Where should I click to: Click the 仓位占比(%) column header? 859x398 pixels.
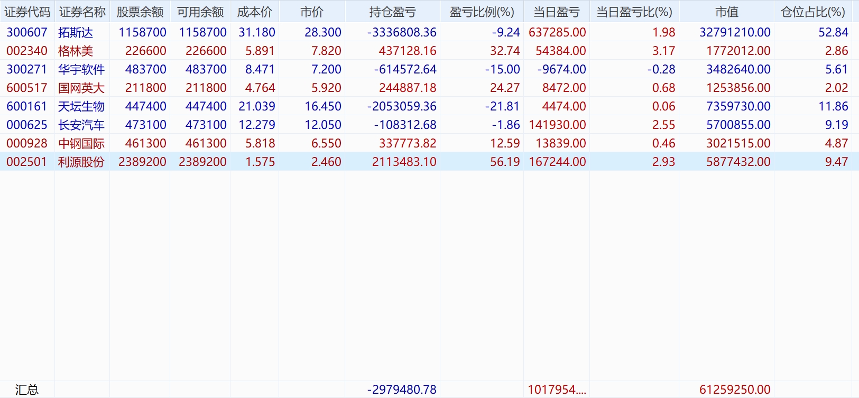(813, 12)
